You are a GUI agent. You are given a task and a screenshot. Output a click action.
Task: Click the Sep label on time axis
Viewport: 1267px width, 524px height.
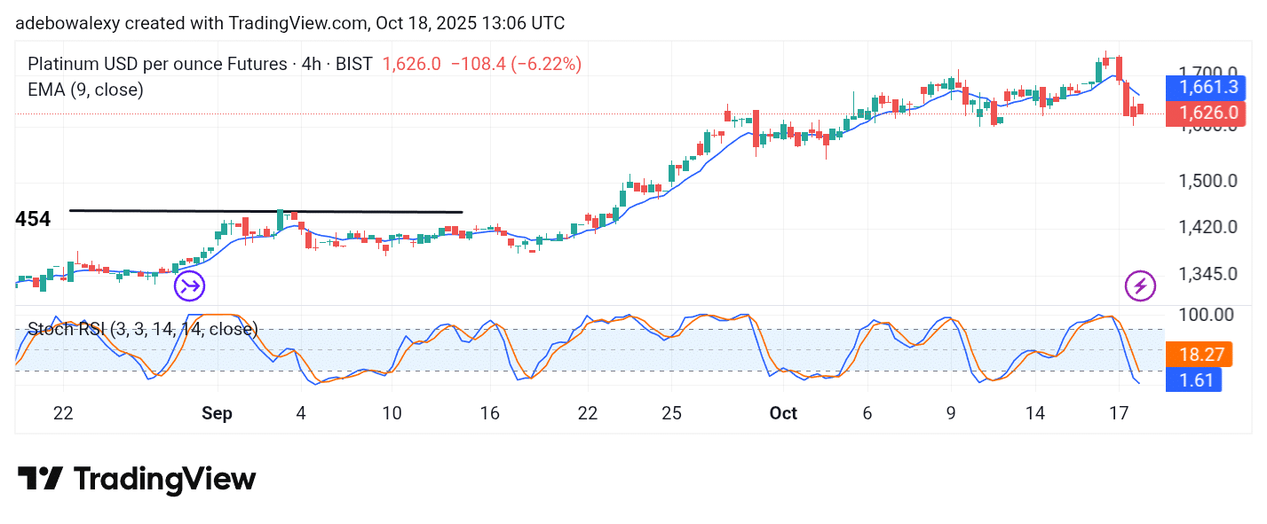coord(218,413)
